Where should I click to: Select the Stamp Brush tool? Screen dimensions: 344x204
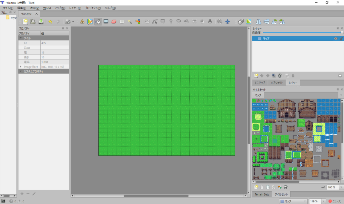(82, 21)
